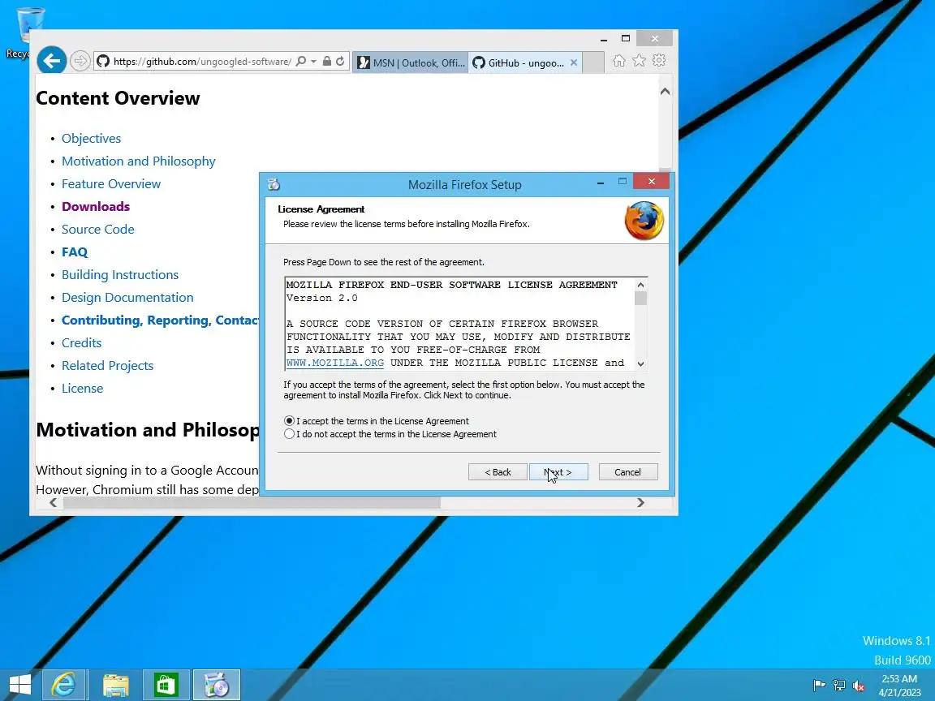Open the Downloads link
The width and height of the screenshot is (935, 701).
pyautogui.click(x=96, y=206)
